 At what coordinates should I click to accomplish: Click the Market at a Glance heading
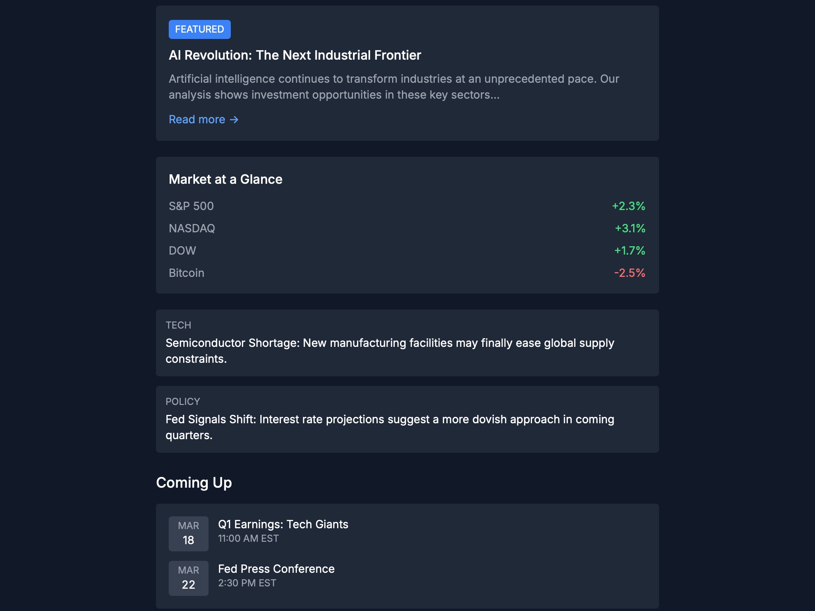(225, 179)
